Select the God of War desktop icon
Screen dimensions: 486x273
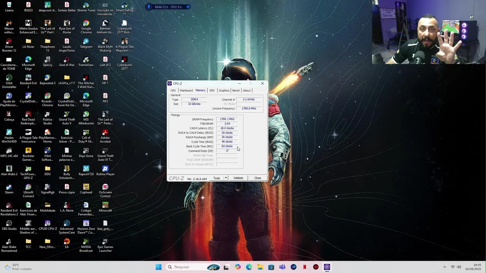[67, 62]
